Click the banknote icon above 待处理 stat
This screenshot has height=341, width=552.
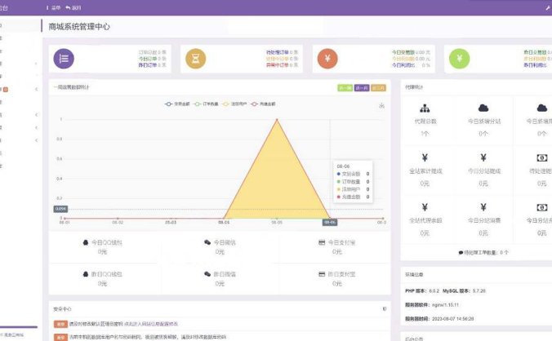pyautogui.click(x=541, y=157)
